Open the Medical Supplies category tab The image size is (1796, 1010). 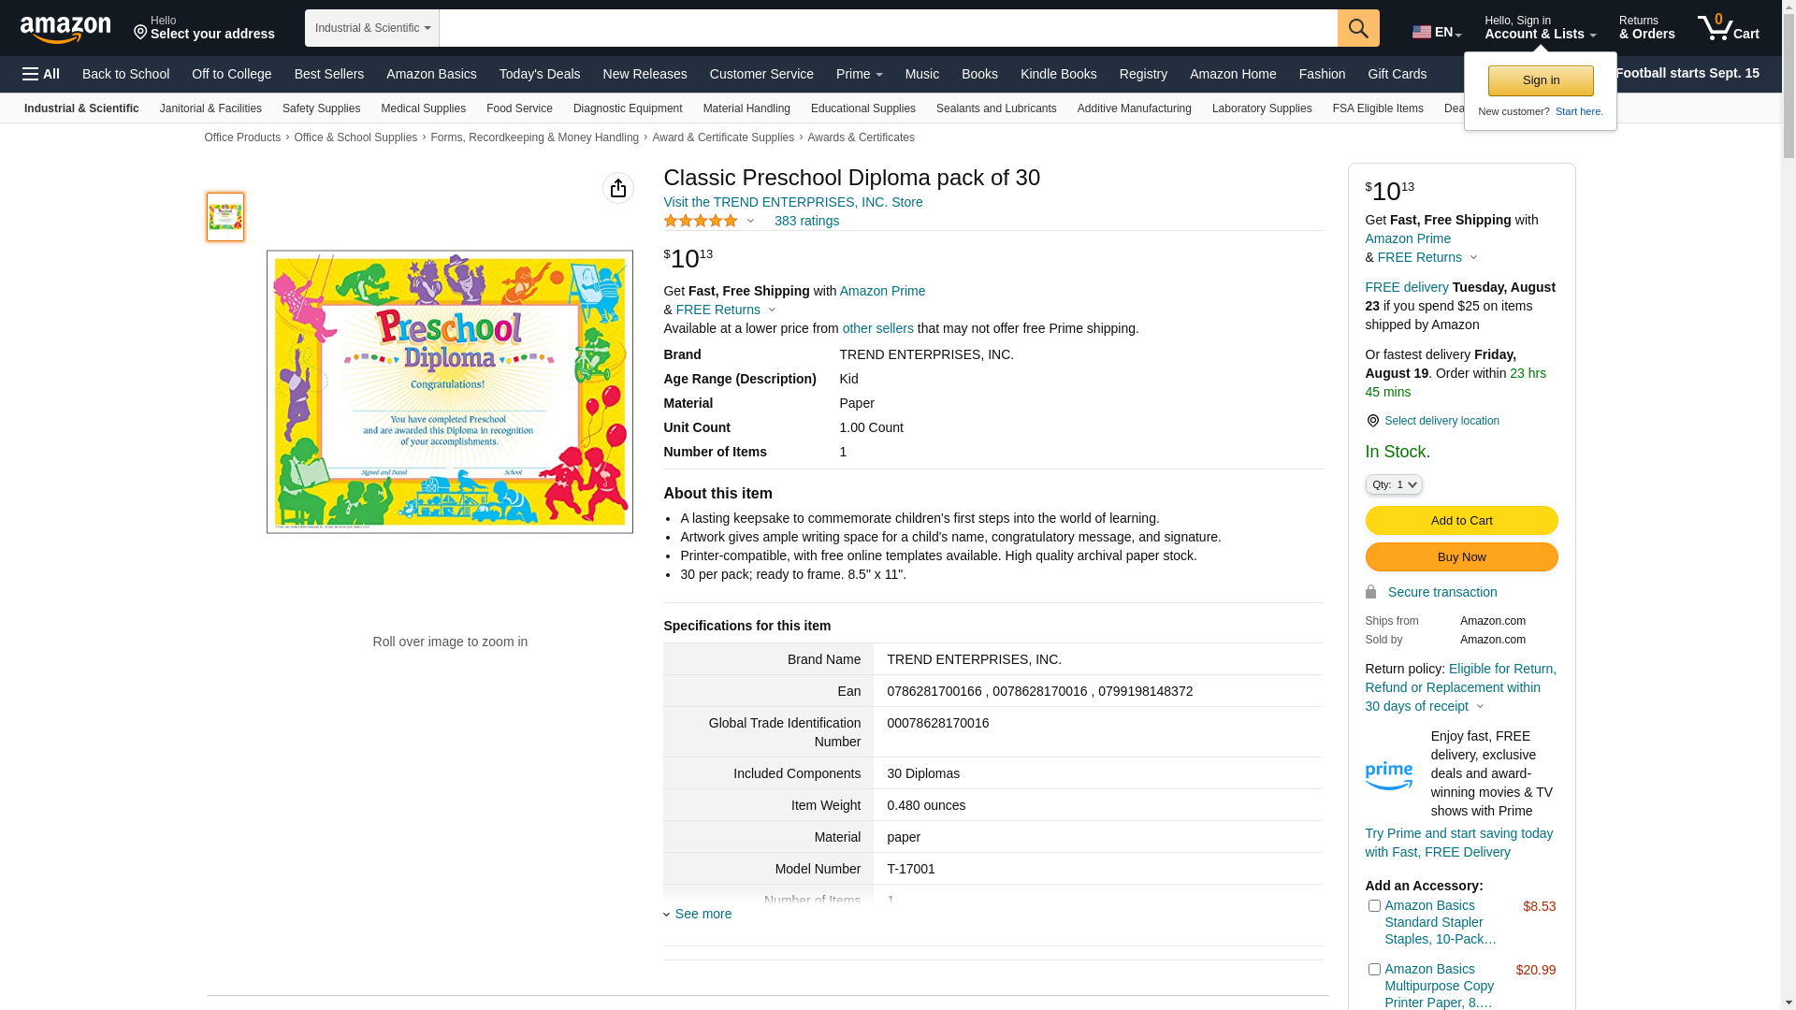pyautogui.click(x=423, y=108)
